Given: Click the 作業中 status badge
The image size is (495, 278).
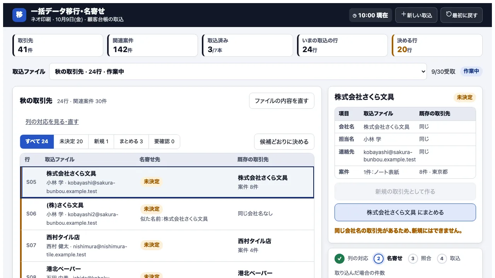Looking at the screenshot, I should pyautogui.click(x=471, y=71).
